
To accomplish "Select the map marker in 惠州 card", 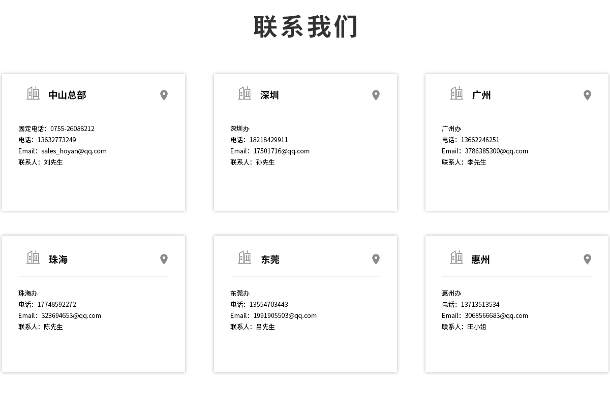I will [587, 259].
